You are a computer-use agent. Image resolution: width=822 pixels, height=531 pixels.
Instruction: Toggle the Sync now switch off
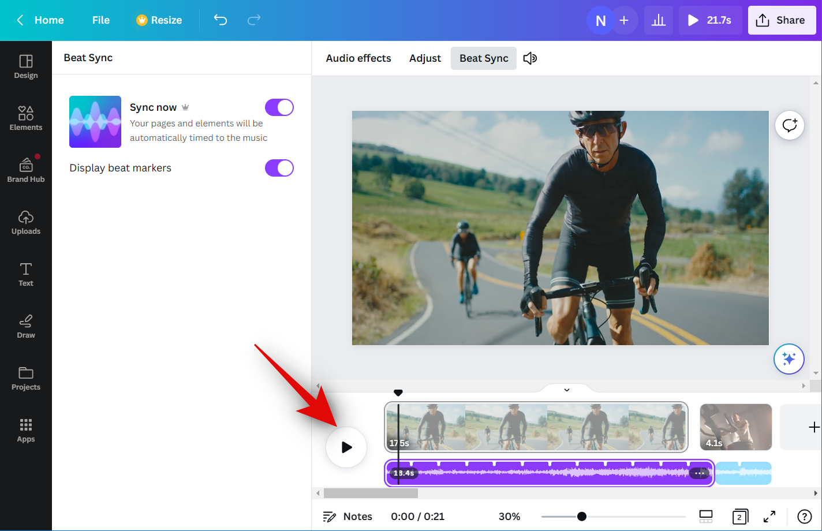pos(279,107)
